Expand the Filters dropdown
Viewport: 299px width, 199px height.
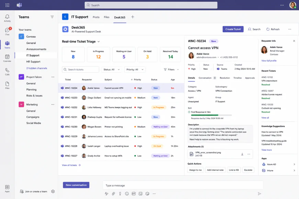click(171, 70)
